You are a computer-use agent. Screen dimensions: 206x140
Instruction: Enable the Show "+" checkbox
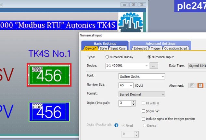pyautogui.click(x=143, y=111)
